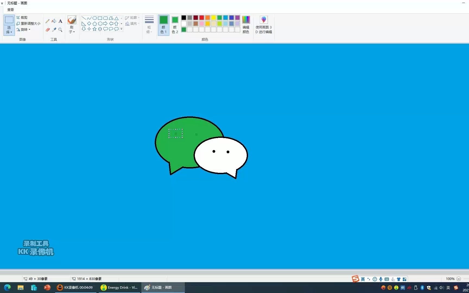Open the Size (粗细) dropdown
The image size is (469, 293).
[149, 25]
